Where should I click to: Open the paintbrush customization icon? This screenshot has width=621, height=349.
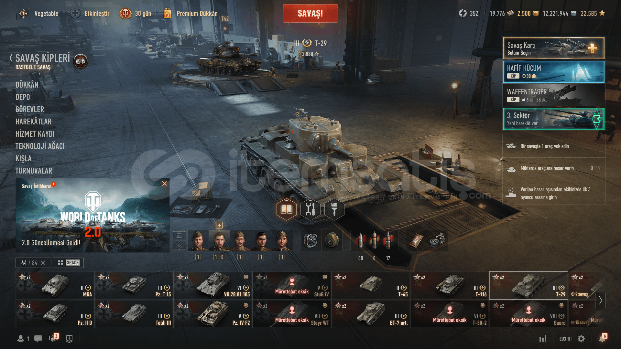pyautogui.click(x=334, y=209)
